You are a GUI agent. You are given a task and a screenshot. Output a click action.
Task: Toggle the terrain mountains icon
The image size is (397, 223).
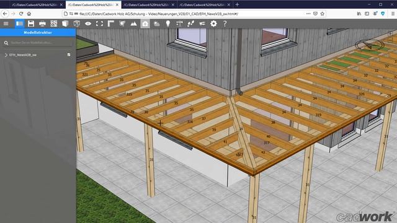point(133,24)
